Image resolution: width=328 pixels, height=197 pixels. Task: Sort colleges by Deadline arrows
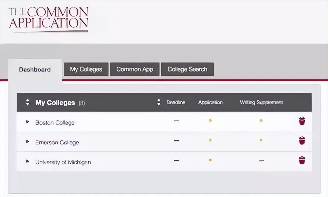click(x=159, y=102)
